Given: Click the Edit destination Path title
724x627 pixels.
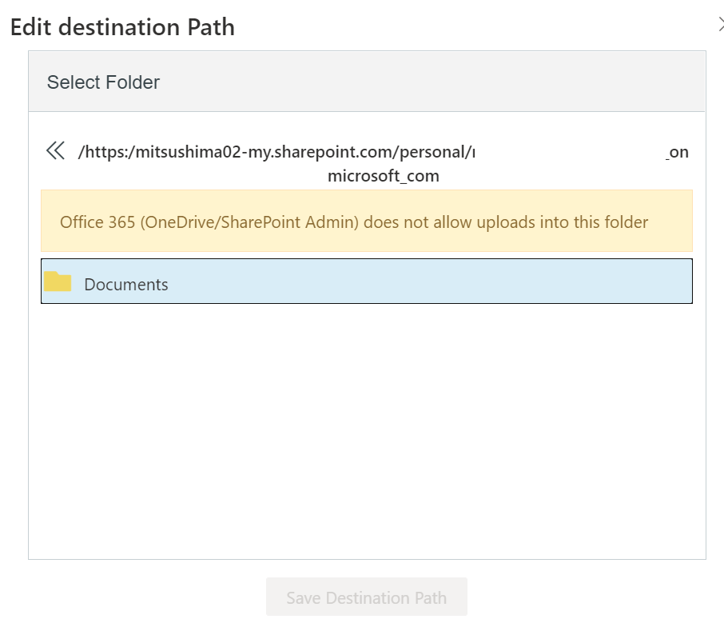Looking at the screenshot, I should 122,27.
